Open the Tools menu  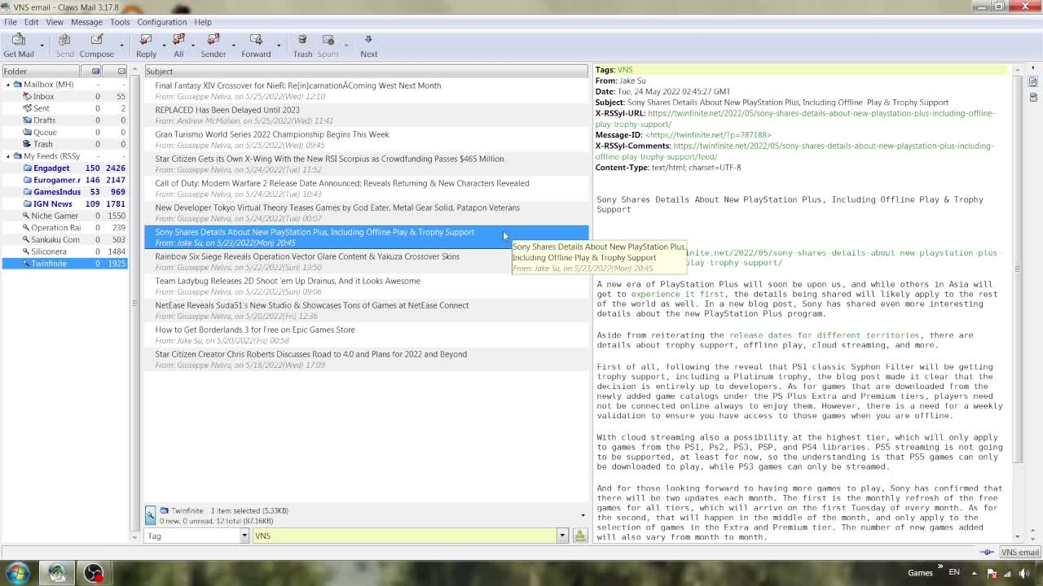pyautogui.click(x=120, y=22)
